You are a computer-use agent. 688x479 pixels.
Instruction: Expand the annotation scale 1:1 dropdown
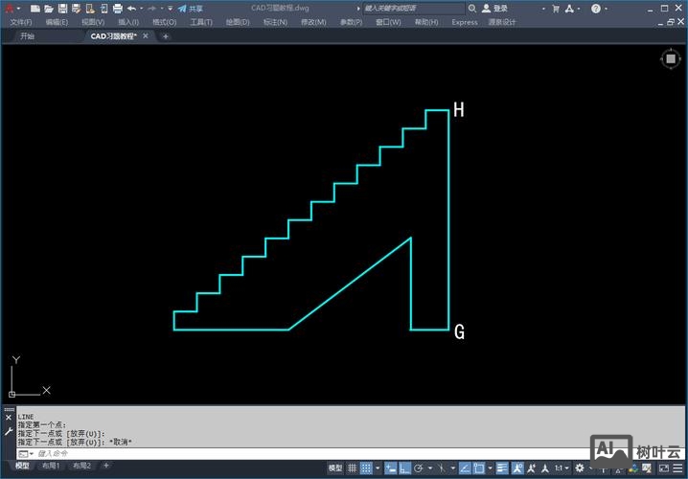[562, 468]
